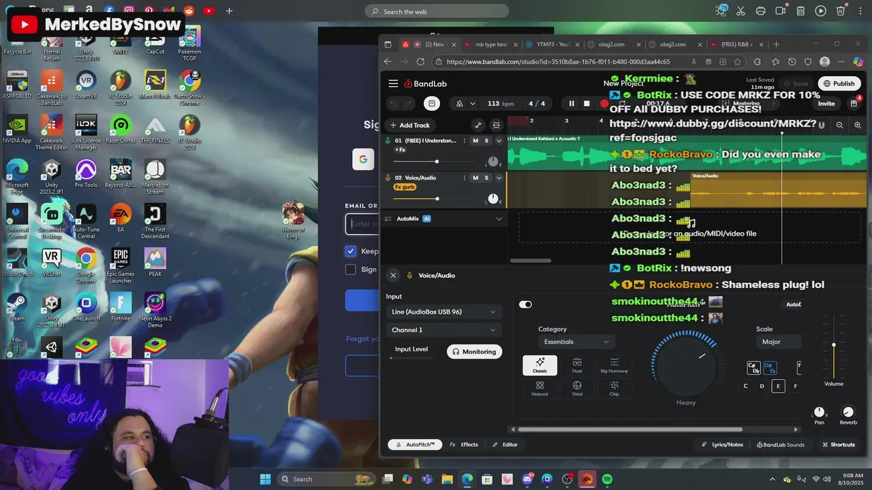Image resolution: width=872 pixels, height=490 pixels.
Task: Open the Windows Start menu
Action: click(265, 479)
